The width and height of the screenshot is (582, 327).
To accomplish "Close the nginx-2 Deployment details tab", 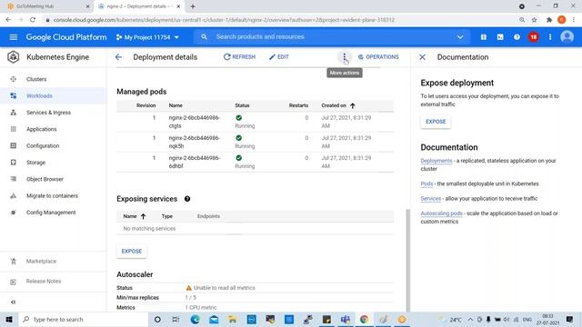I will pyautogui.click(x=178, y=6).
